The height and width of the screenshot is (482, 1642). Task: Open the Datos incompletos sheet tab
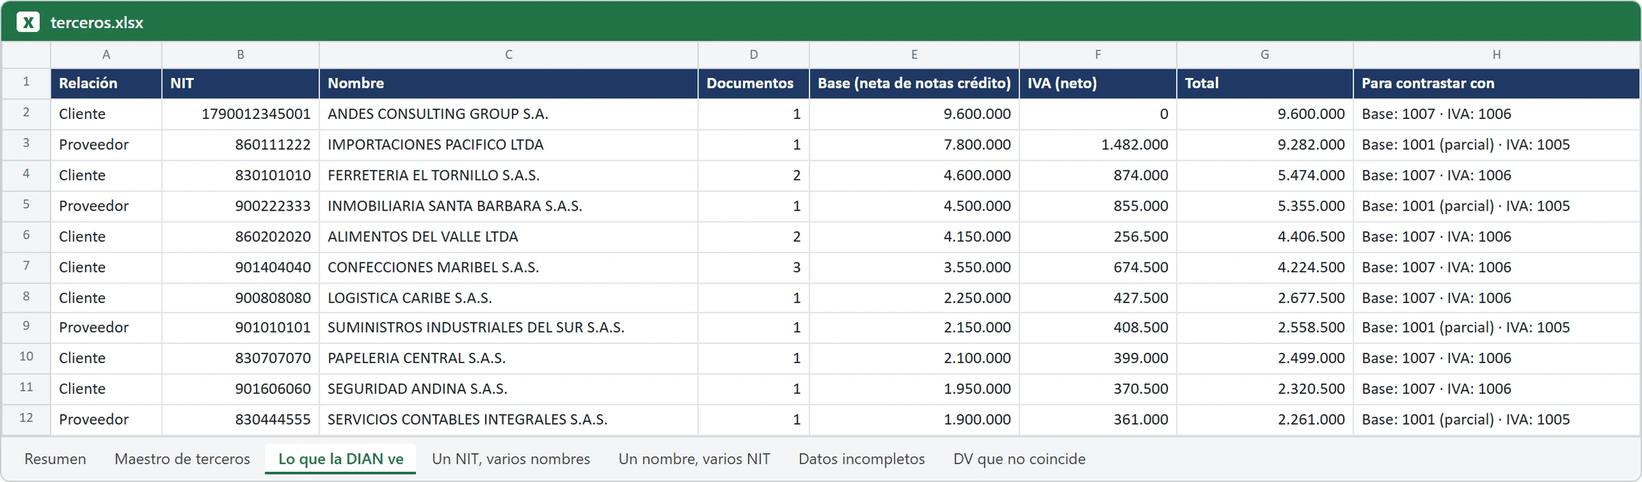pyautogui.click(x=861, y=459)
